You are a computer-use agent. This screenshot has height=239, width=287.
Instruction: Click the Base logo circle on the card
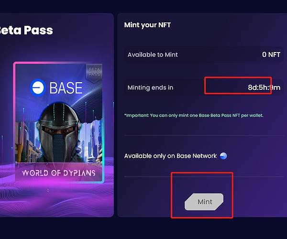[37, 87]
